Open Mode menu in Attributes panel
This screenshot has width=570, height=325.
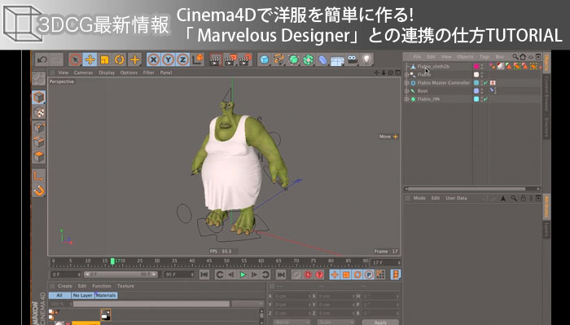[x=419, y=198]
